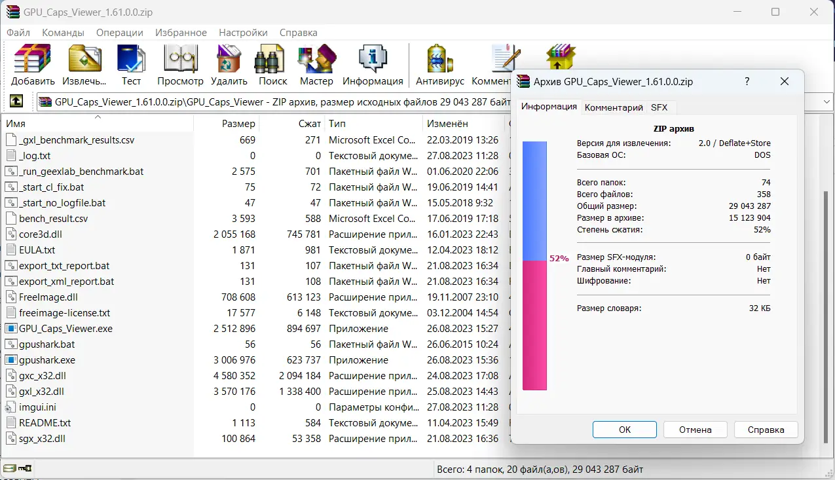Select the gpushark.bat file icon
The width and height of the screenshot is (835, 480).
coord(10,344)
